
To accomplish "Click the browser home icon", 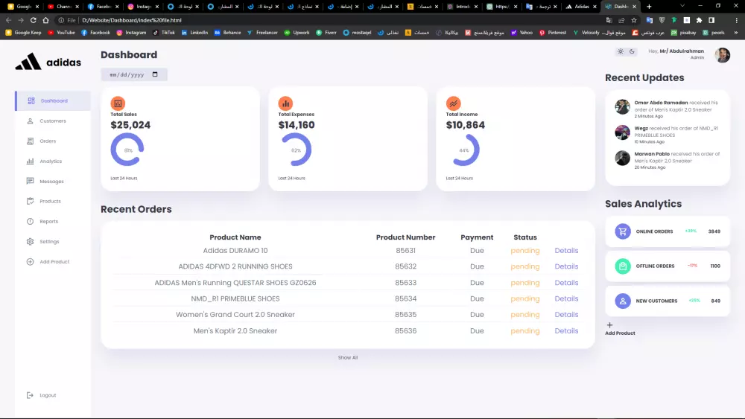I will (x=45, y=20).
